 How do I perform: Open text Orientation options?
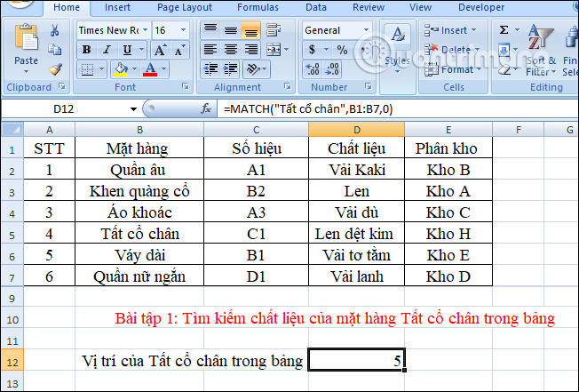pos(257,69)
